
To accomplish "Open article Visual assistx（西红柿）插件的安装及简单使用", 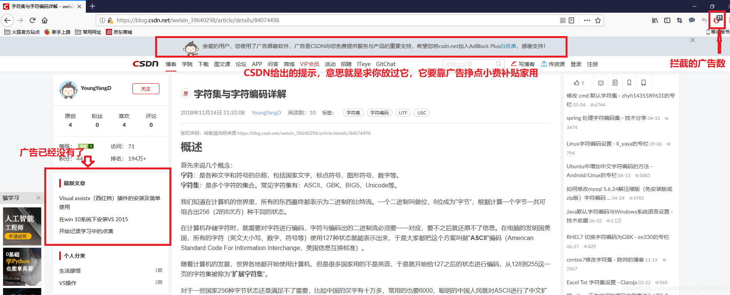I will (110, 202).
